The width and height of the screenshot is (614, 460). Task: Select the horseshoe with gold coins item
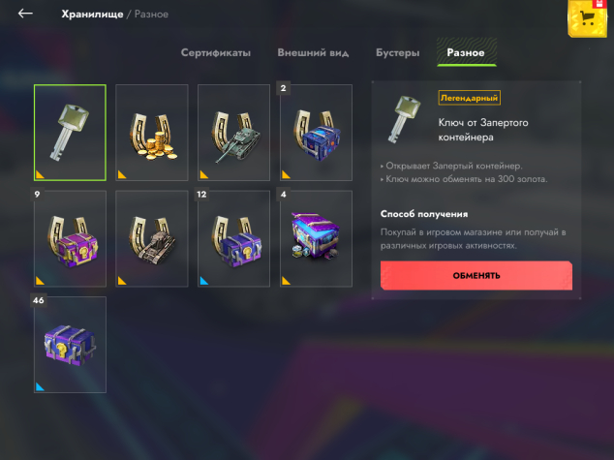[152, 133]
